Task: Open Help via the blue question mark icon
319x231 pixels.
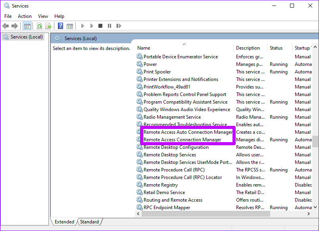Action: (x=60, y=26)
